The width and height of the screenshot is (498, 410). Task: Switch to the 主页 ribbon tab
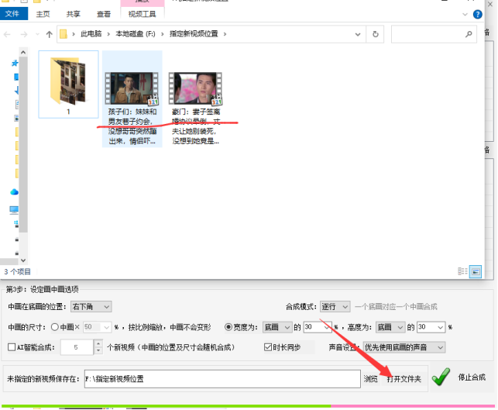pos(43,14)
